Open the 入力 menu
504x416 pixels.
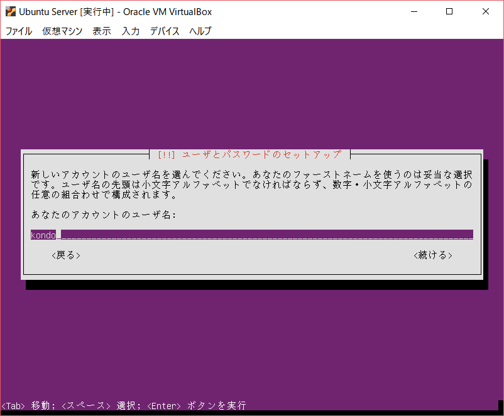(x=130, y=31)
